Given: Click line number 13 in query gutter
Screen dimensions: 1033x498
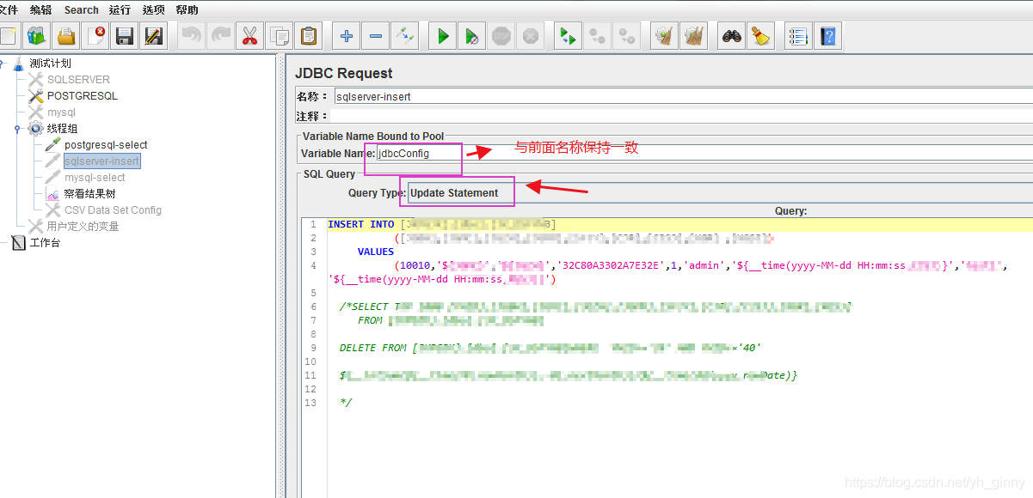Looking at the screenshot, I should [311, 403].
